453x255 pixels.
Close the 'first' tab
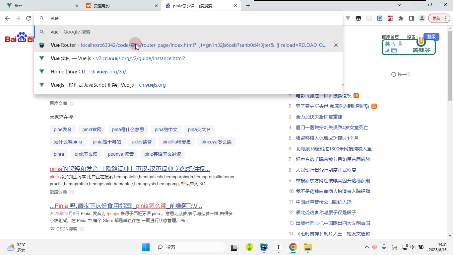[x=77, y=6]
